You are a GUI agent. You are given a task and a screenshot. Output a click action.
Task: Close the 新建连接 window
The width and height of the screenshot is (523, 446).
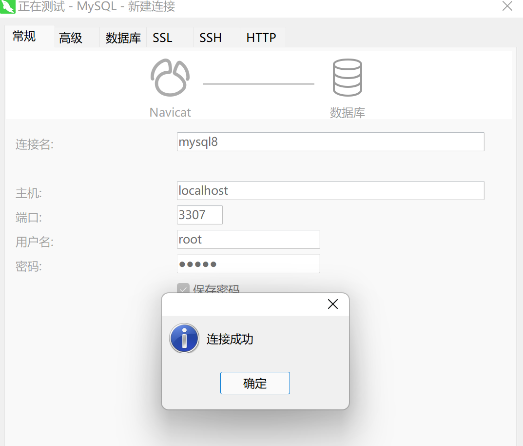507,6
